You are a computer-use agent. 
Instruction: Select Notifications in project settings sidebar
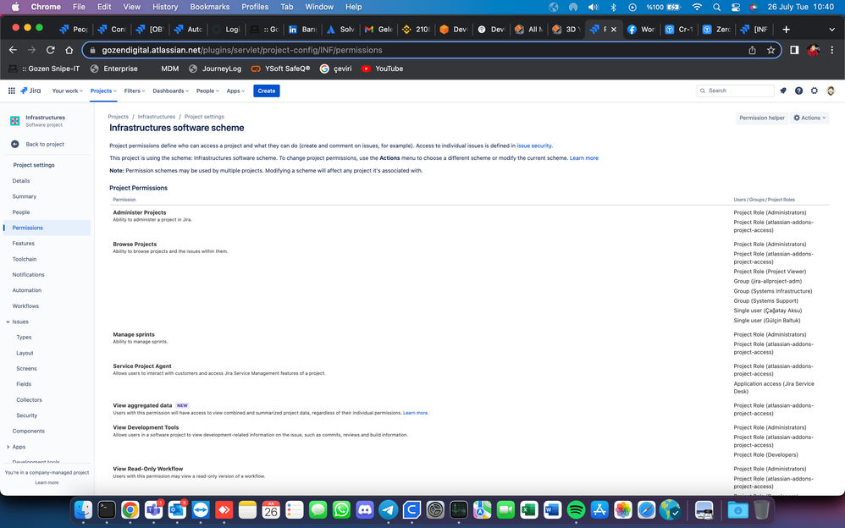pos(28,274)
